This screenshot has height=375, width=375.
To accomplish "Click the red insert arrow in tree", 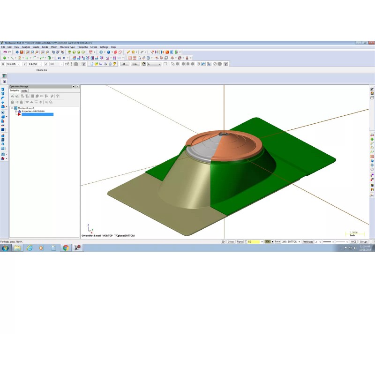I will [x=19, y=114].
